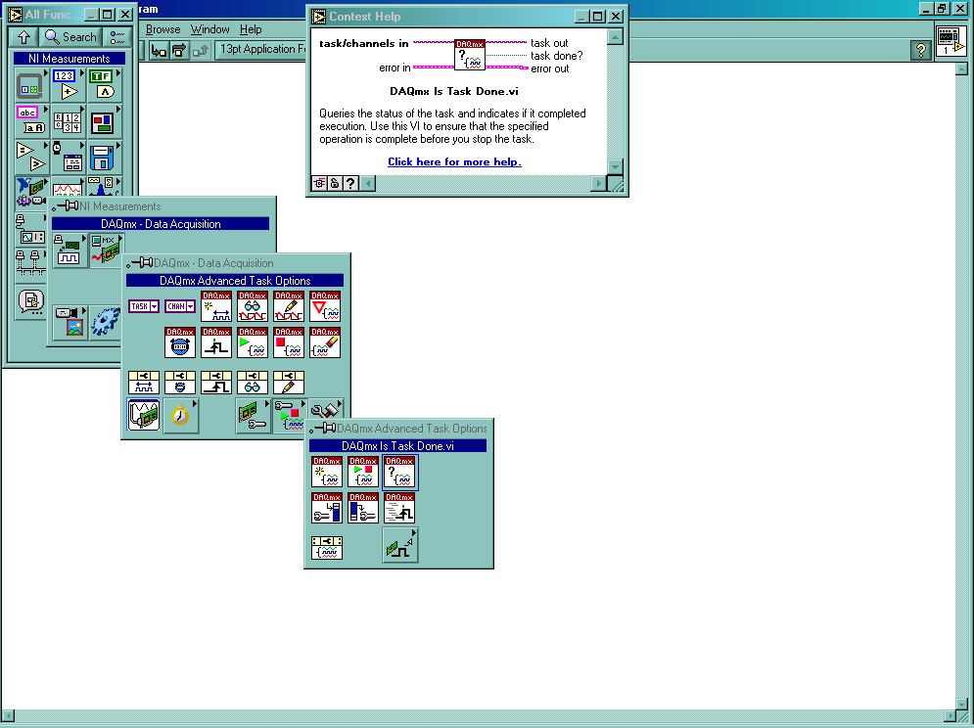Screen dimensions: 974x728
Task: Open the advanced trigger subpalette with card icon
Action: click(x=400, y=545)
